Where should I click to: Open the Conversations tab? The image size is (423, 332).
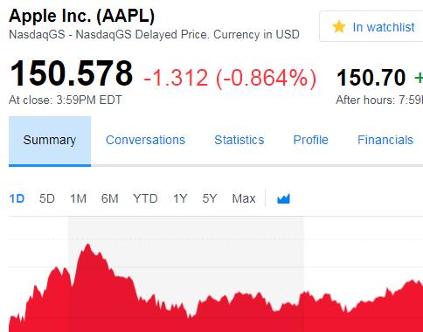point(145,140)
